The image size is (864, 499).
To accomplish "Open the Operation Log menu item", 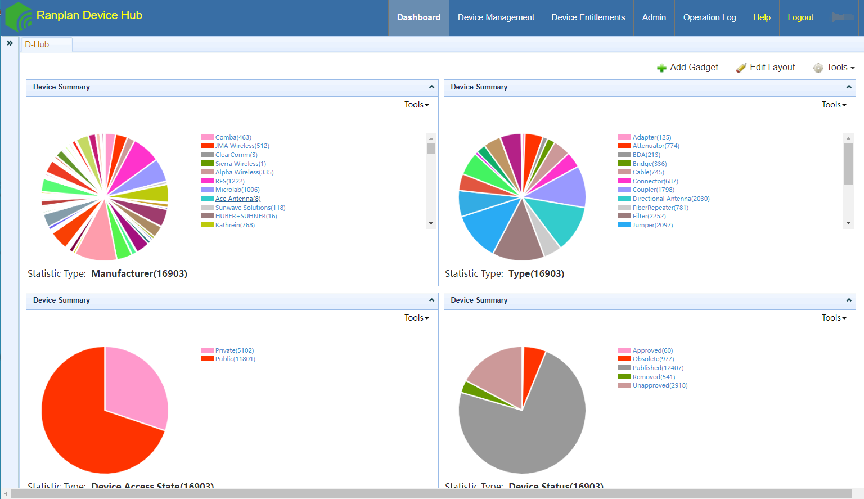I will click(710, 17).
